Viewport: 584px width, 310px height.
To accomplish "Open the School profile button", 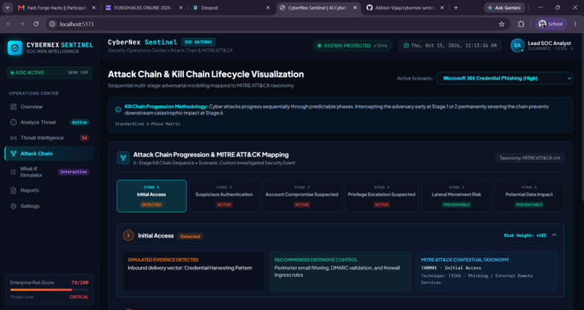I will tap(551, 24).
